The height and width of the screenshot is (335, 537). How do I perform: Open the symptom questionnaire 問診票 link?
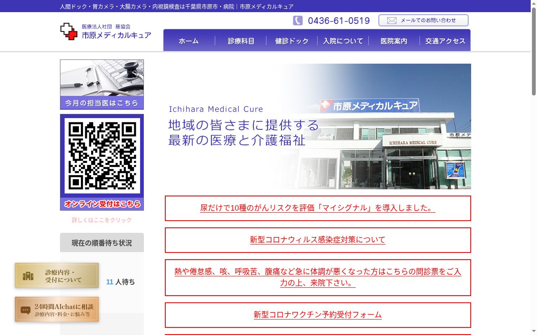pos(318,277)
